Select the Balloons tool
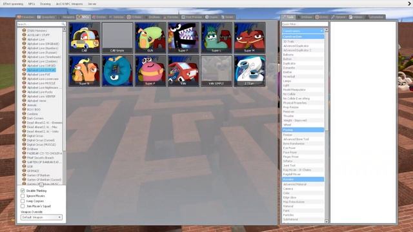This screenshot has width=413, height=232. point(303,55)
